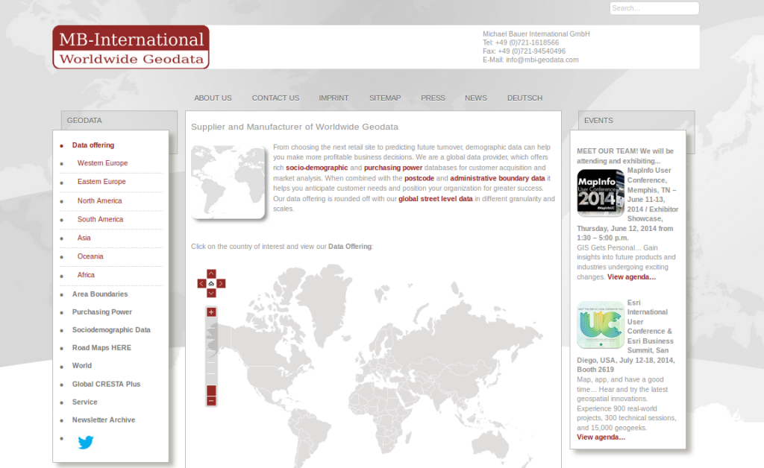Open the ABOUT US menu item
The image size is (764, 468).
[x=213, y=98]
